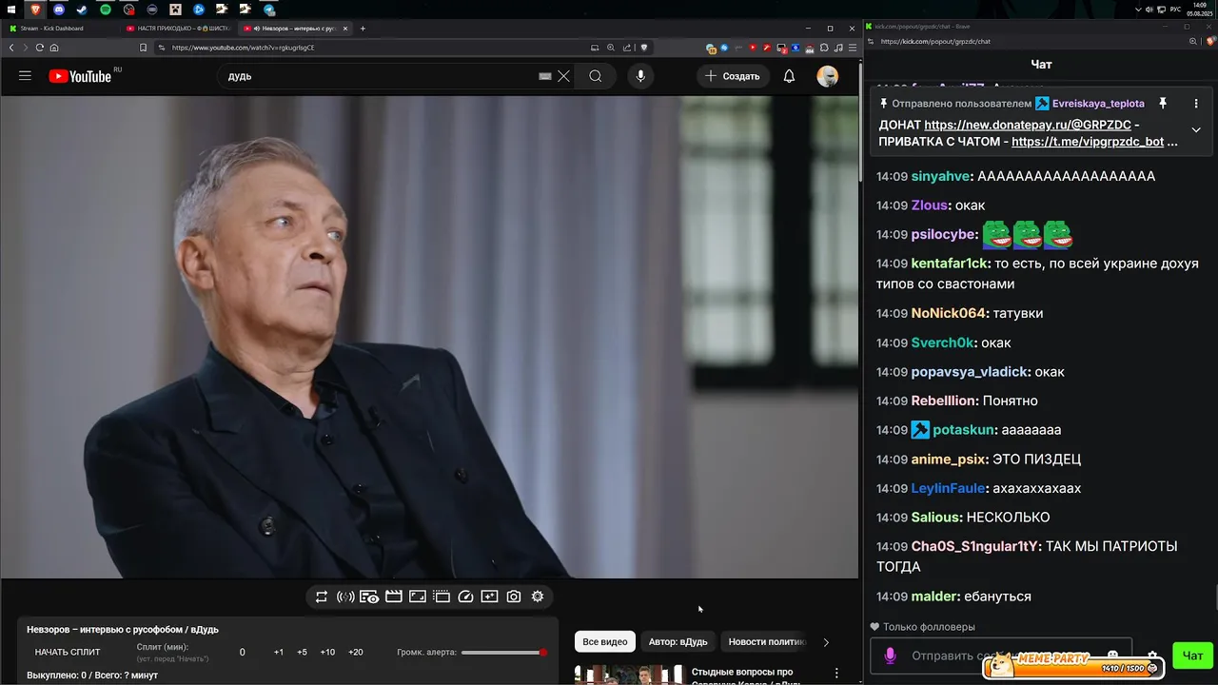Open the playback speed gauge icon
1218x685 pixels.
coord(465,597)
